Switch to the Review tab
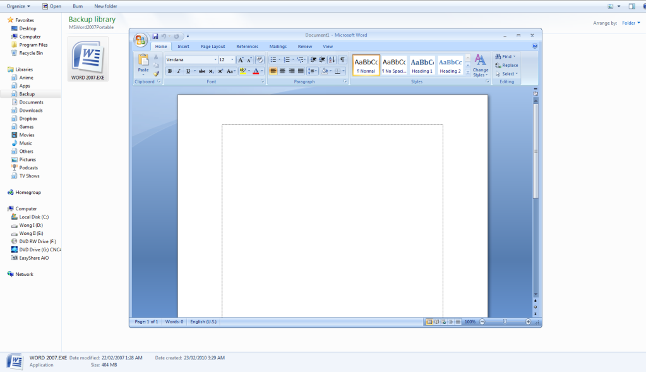This screenshot has height=372, width=646. tap(305, 47)
